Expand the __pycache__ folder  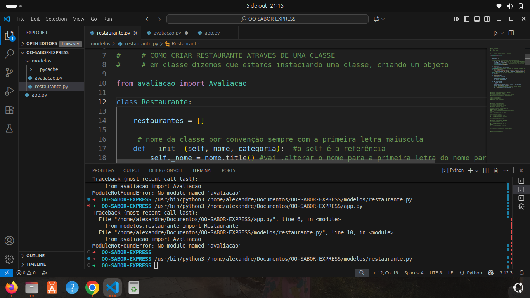pyautogui.click(x=48, y=69)
